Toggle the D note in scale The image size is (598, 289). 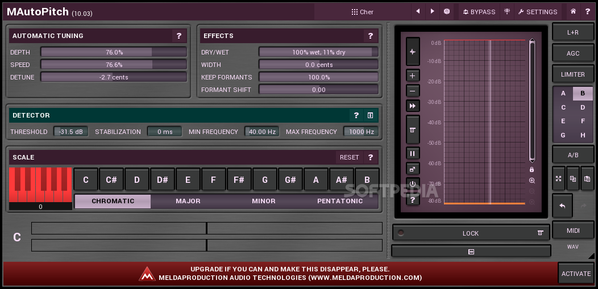coord(137,179)
